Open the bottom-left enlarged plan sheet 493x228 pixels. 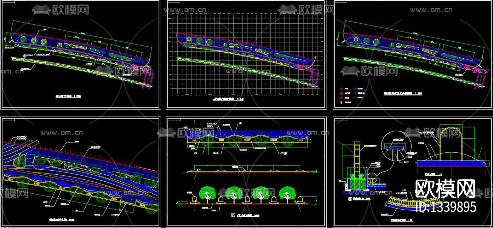(80, 172)
